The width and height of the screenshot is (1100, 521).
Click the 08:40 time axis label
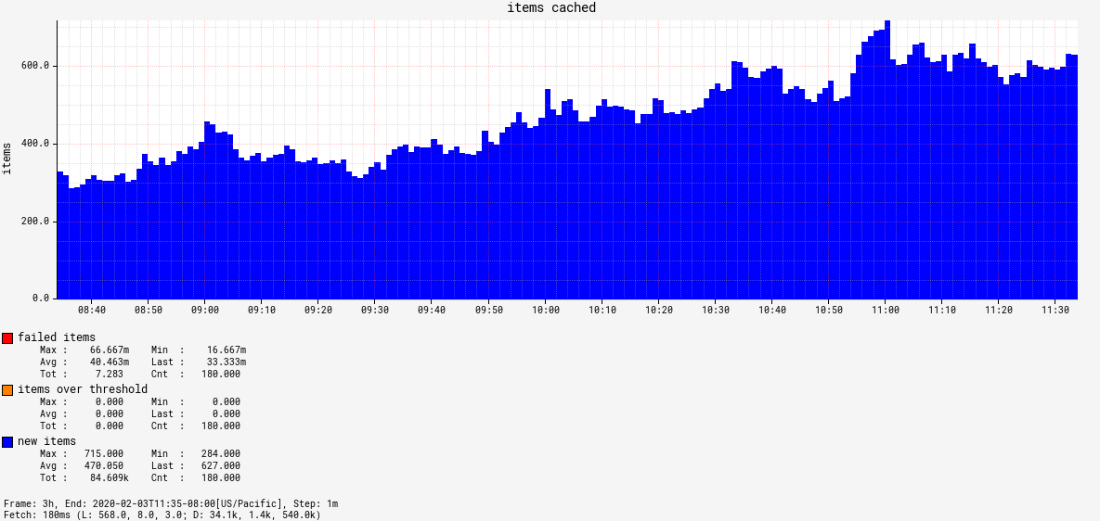click(x=91, y=311)
